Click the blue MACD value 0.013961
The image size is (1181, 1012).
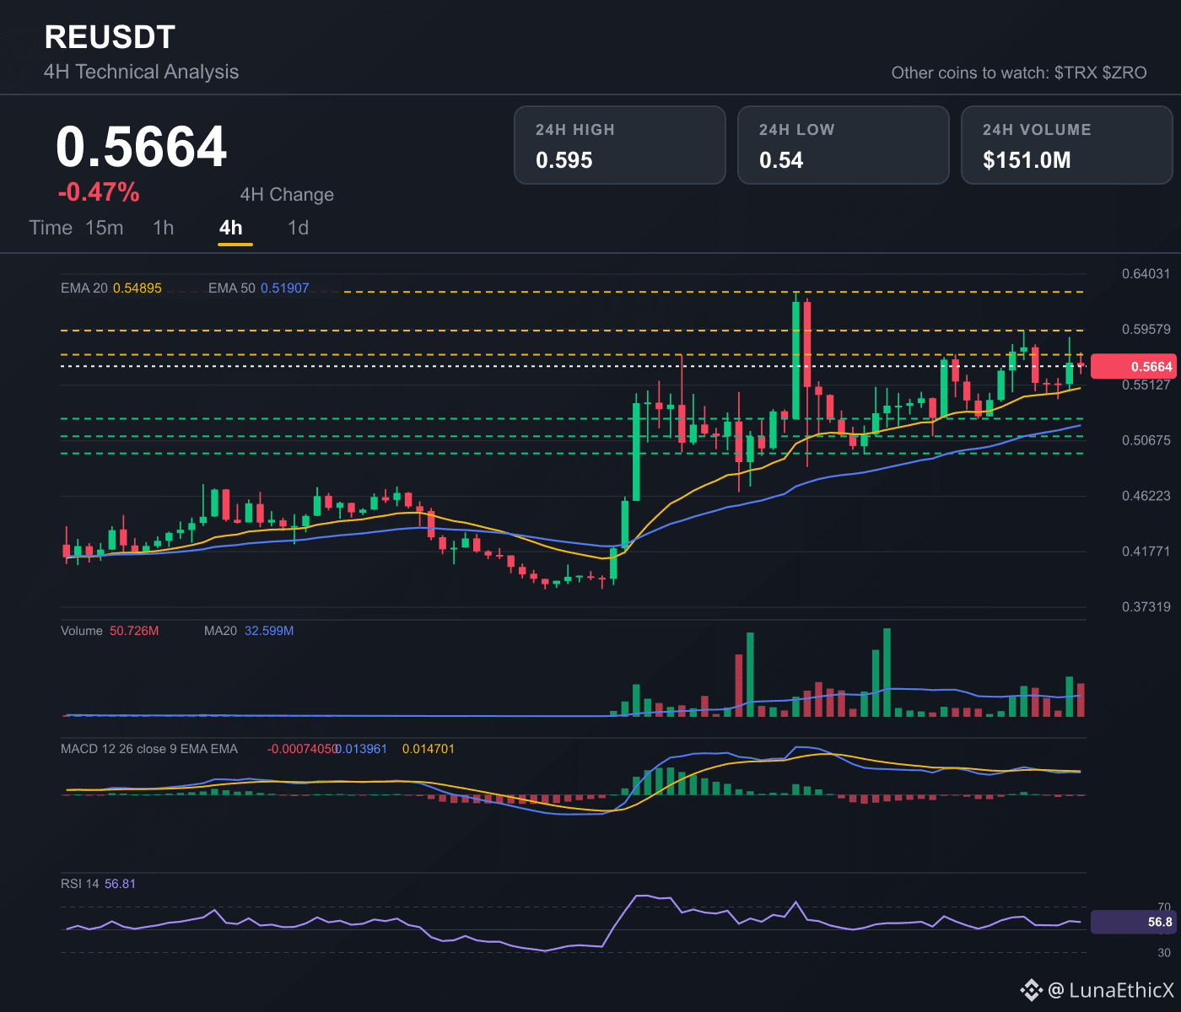coord(361,749)
